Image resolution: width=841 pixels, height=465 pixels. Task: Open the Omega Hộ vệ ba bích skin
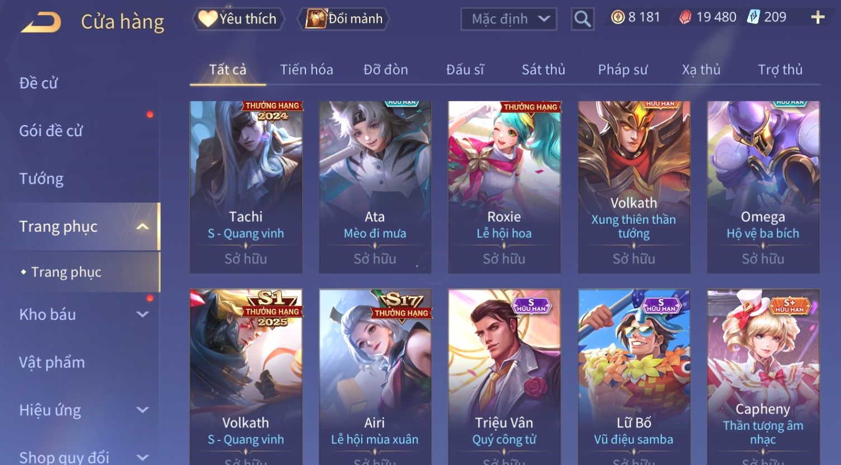pos(763,187)
